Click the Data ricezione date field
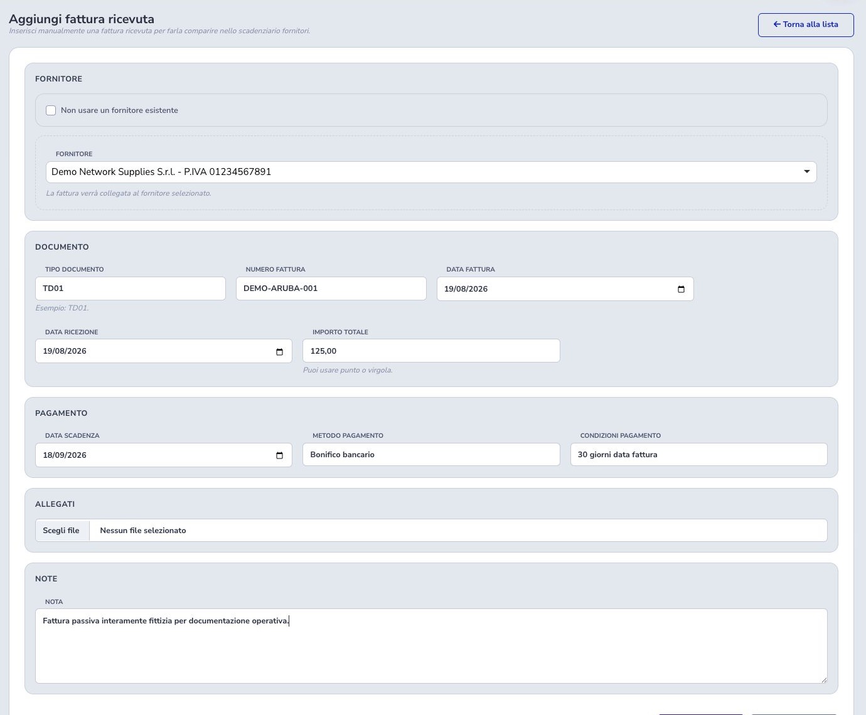This screenshot has height=715, width=866. pyautogui.click(x=164, y=351)
